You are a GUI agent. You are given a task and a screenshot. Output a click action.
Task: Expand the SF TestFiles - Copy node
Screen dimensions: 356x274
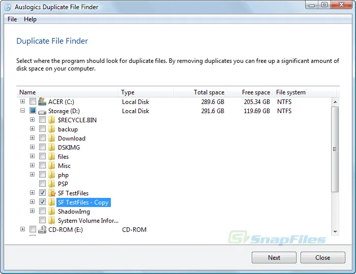pos(32,202)
